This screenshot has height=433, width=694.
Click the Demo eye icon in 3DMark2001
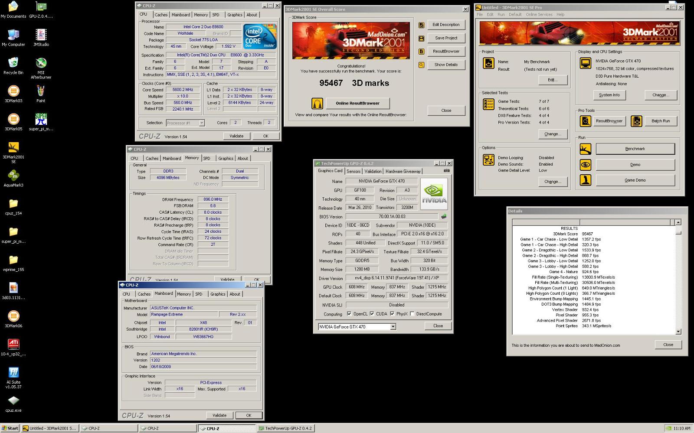click(x=586, y=165)
